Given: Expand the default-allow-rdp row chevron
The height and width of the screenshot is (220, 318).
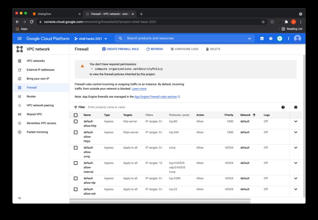Looking at the screenshot, I should click(296, 179).
